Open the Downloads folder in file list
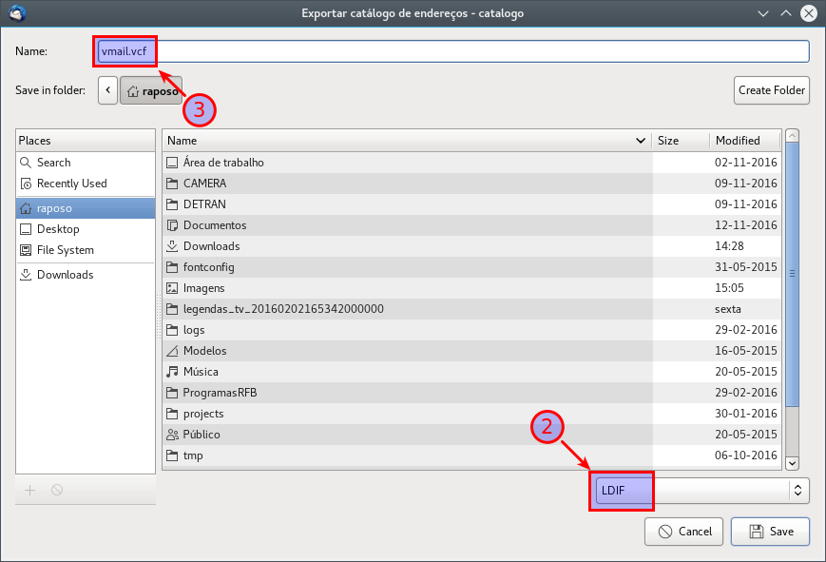 pos(211,246)
